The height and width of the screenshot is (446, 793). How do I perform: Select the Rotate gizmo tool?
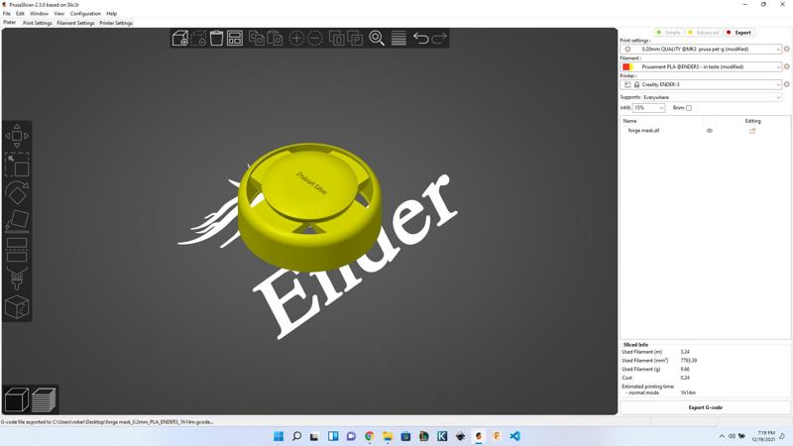click(17, 192)
